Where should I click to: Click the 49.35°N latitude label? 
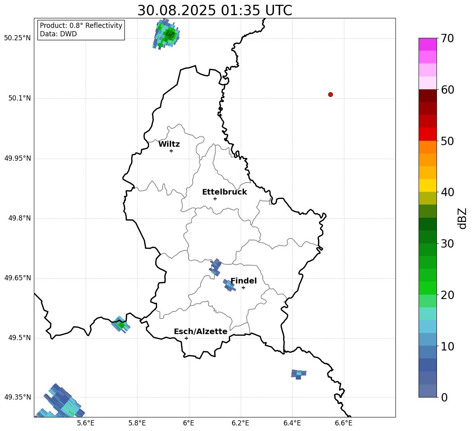coord(18,397)
